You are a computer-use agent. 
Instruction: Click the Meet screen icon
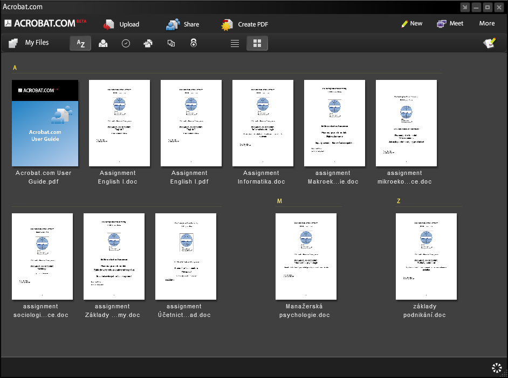(x=441, y=24)
